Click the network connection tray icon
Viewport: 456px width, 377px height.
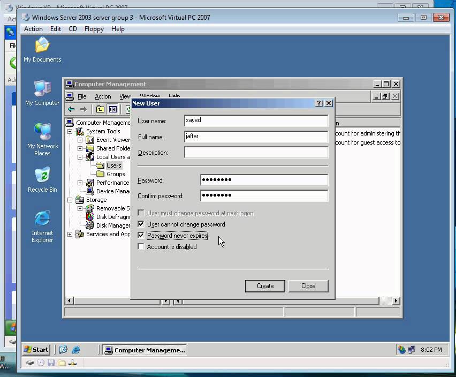412,350
